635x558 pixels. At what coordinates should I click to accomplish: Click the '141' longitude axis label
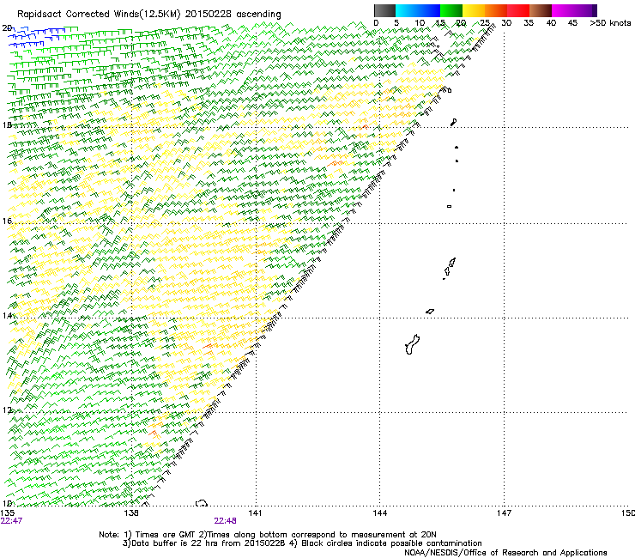click(255, 513)
